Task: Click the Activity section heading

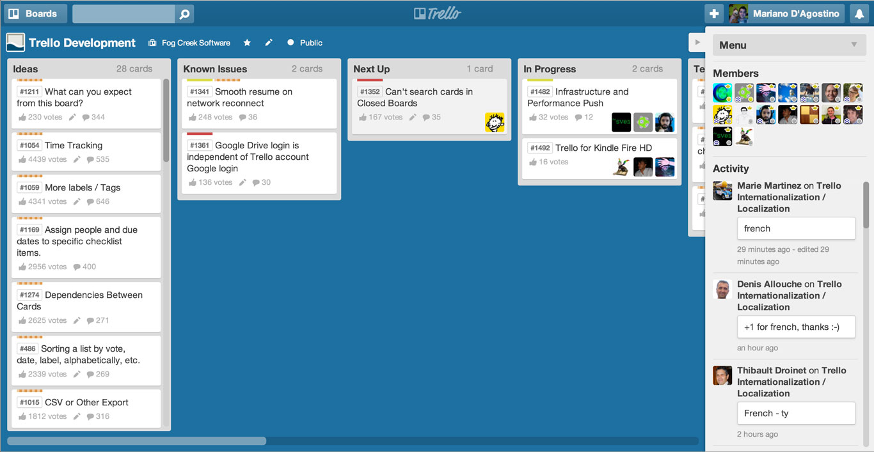Action: pyautogui.click(x=731, y=169)
